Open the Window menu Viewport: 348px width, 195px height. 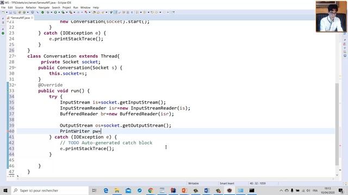pos(85,8)
